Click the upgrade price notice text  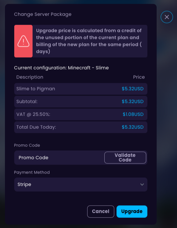coord(89,41)
